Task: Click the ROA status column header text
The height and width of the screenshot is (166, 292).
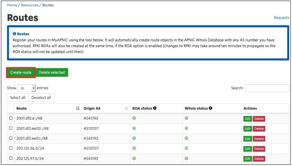Action: (x=142, y=108)
